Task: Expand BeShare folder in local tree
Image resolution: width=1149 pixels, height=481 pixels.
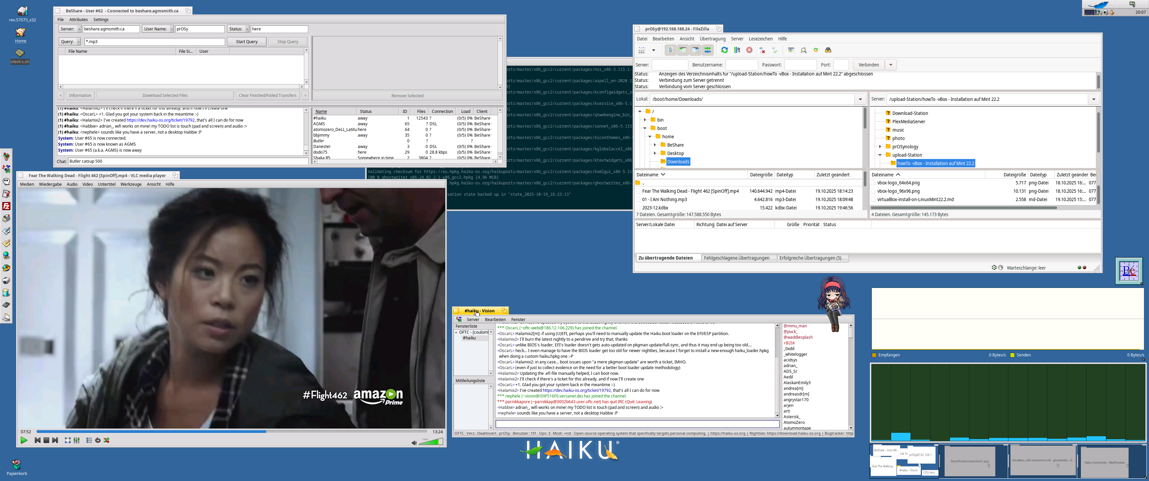Action: coord(655,145)
